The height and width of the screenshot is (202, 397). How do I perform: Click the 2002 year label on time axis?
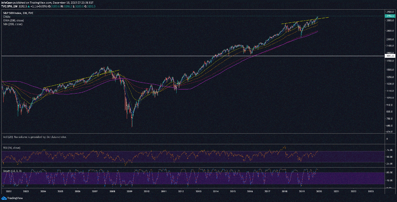[x=8, y=192]
